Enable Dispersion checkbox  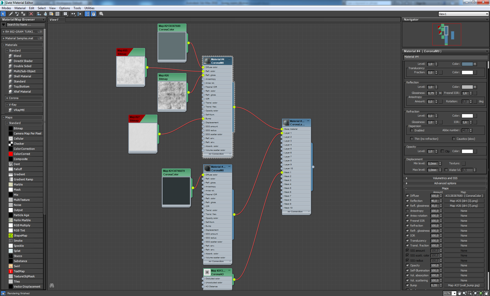(x=412, y=130)
